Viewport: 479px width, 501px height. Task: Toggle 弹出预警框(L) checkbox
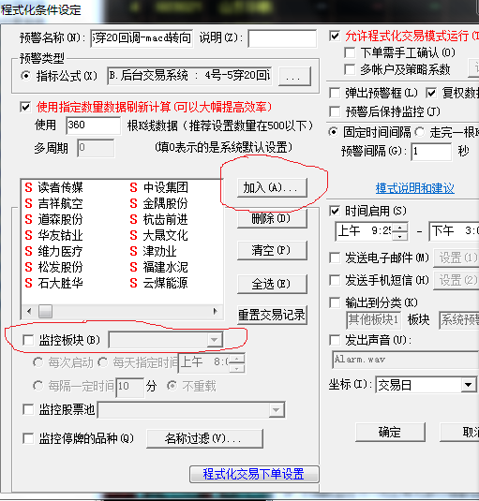(x=335, y=94)
